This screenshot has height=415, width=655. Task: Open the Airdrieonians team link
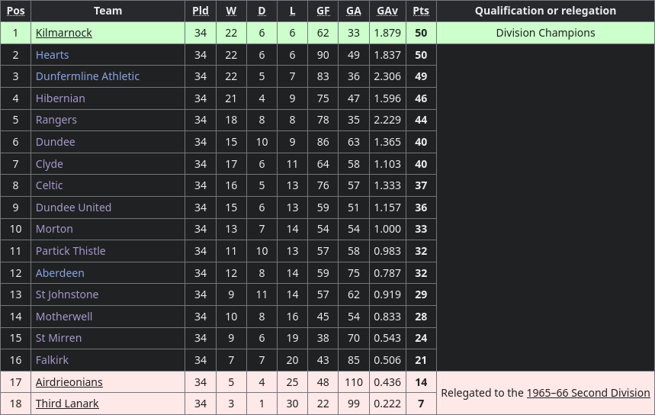point(69,382)
